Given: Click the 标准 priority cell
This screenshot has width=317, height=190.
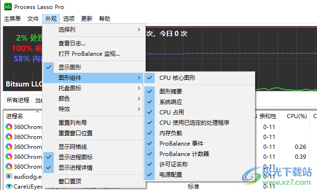Looking at the screenshot, I should pyautogui.click(x=193, y=186).
